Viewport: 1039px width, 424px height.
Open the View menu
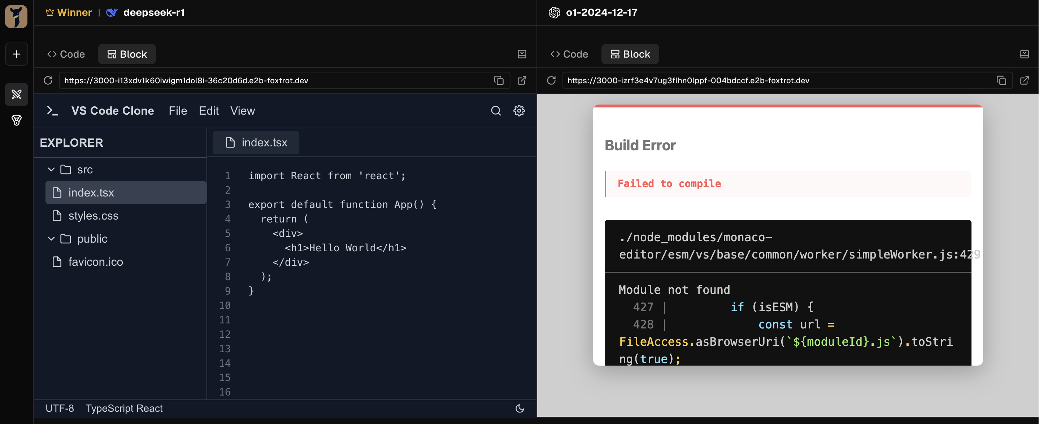(x=242, y=111)
